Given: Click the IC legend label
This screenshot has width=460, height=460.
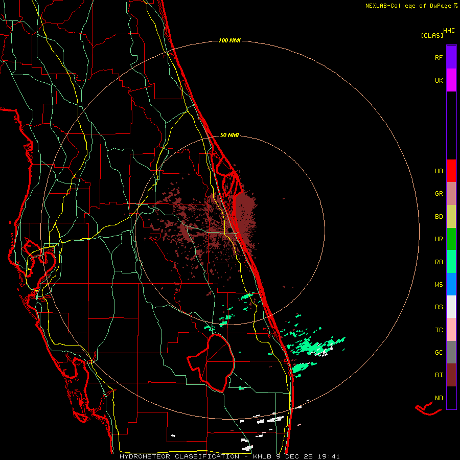Looking at the screenshot, I should [439, 330].
